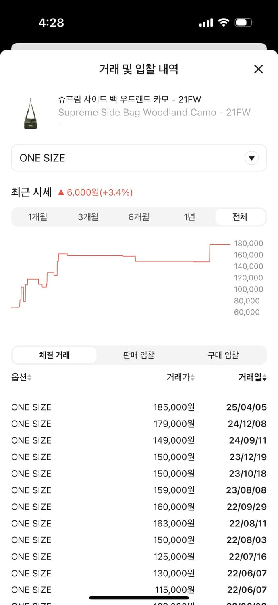View the 185,000원 transaction from 25/04/05
Screen dimensions: 278x605
pyautogui.click(x=139, y=407)
